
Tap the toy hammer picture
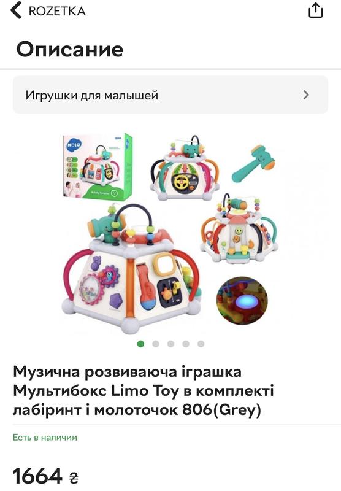253,163
